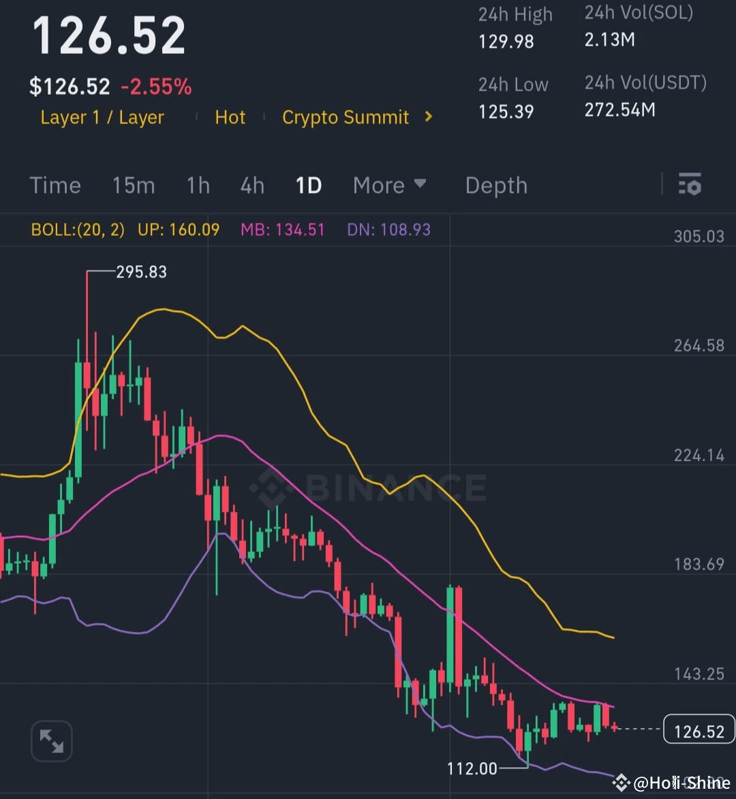736x799 pixels.
Task: Tap the DN: 108.93 Bollinger band label
Action: tap(388, 230)
